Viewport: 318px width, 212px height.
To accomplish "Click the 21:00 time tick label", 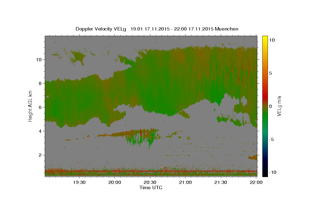I will coord(185,182).
